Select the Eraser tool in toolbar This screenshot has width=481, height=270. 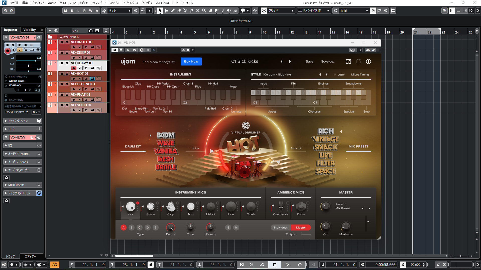(179, 10)
